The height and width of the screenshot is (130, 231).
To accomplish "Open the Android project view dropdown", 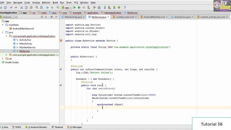I will click(x=9, y=17).
